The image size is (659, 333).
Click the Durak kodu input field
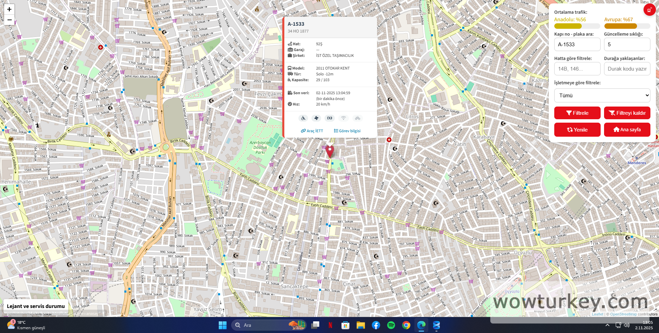click(627, 69)
